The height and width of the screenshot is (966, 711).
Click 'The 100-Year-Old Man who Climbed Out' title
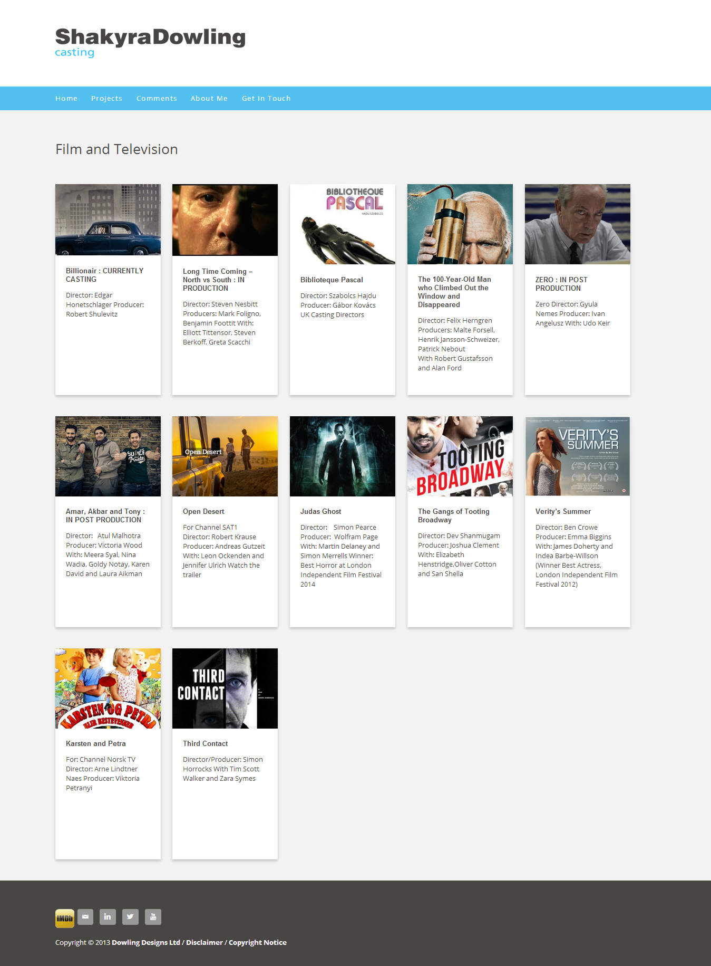[x=454, y=292]
